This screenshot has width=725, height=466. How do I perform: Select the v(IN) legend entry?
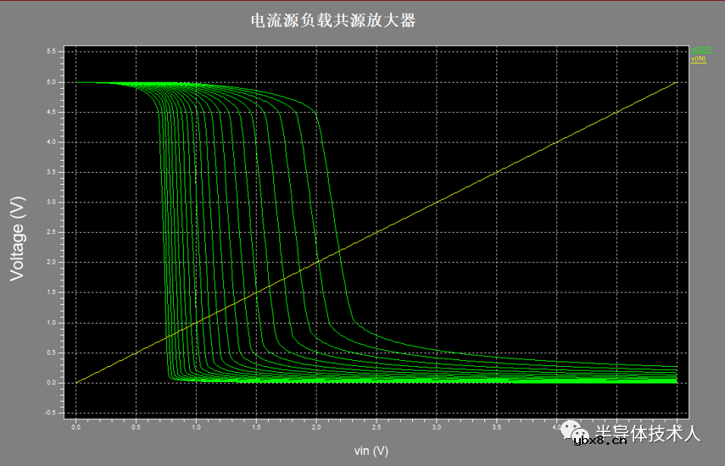(x=699, y=58)
